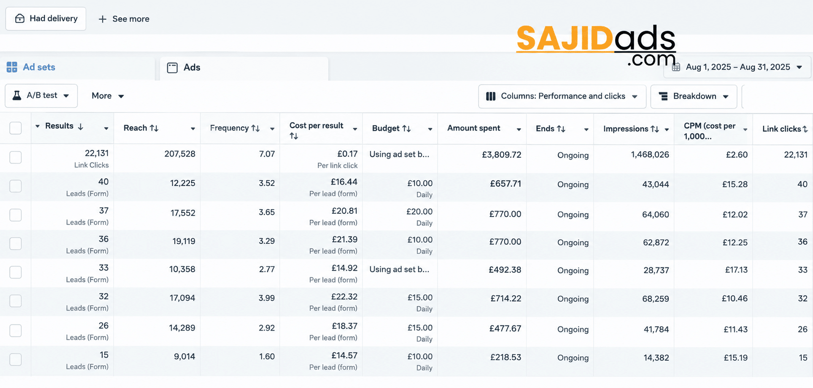Screen dimensions: 813x388
Task: Click the Results descending sort arrow
Action: (x=81, y=126)
